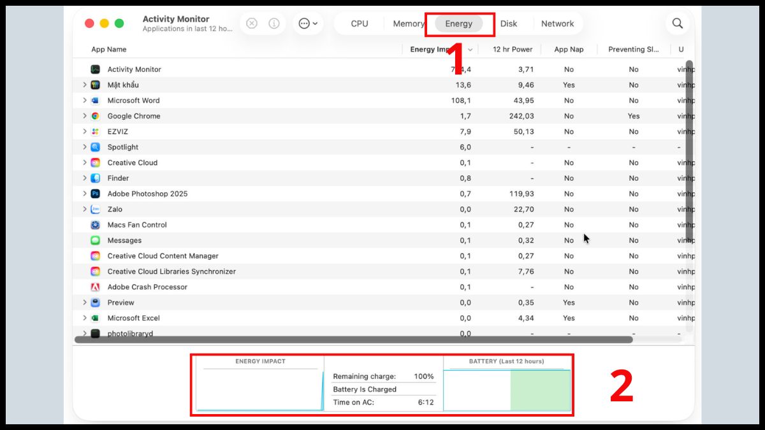Click the Microsoft Excel app icon

pyautogui.click(x=95, y=318)
